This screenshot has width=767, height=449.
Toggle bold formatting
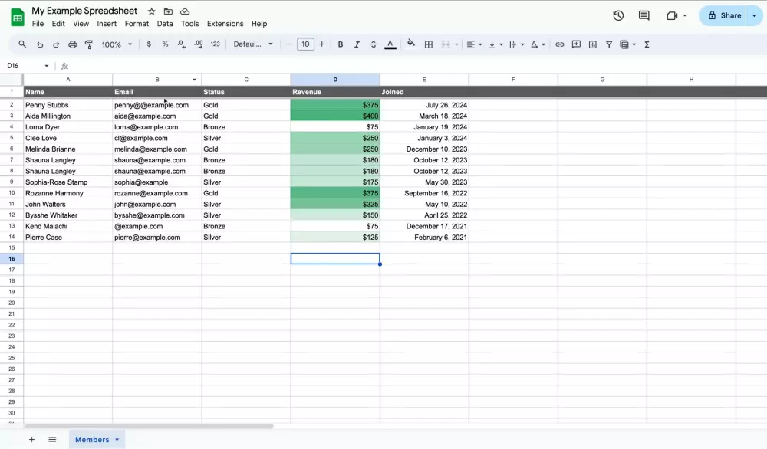tap(341, 44)
